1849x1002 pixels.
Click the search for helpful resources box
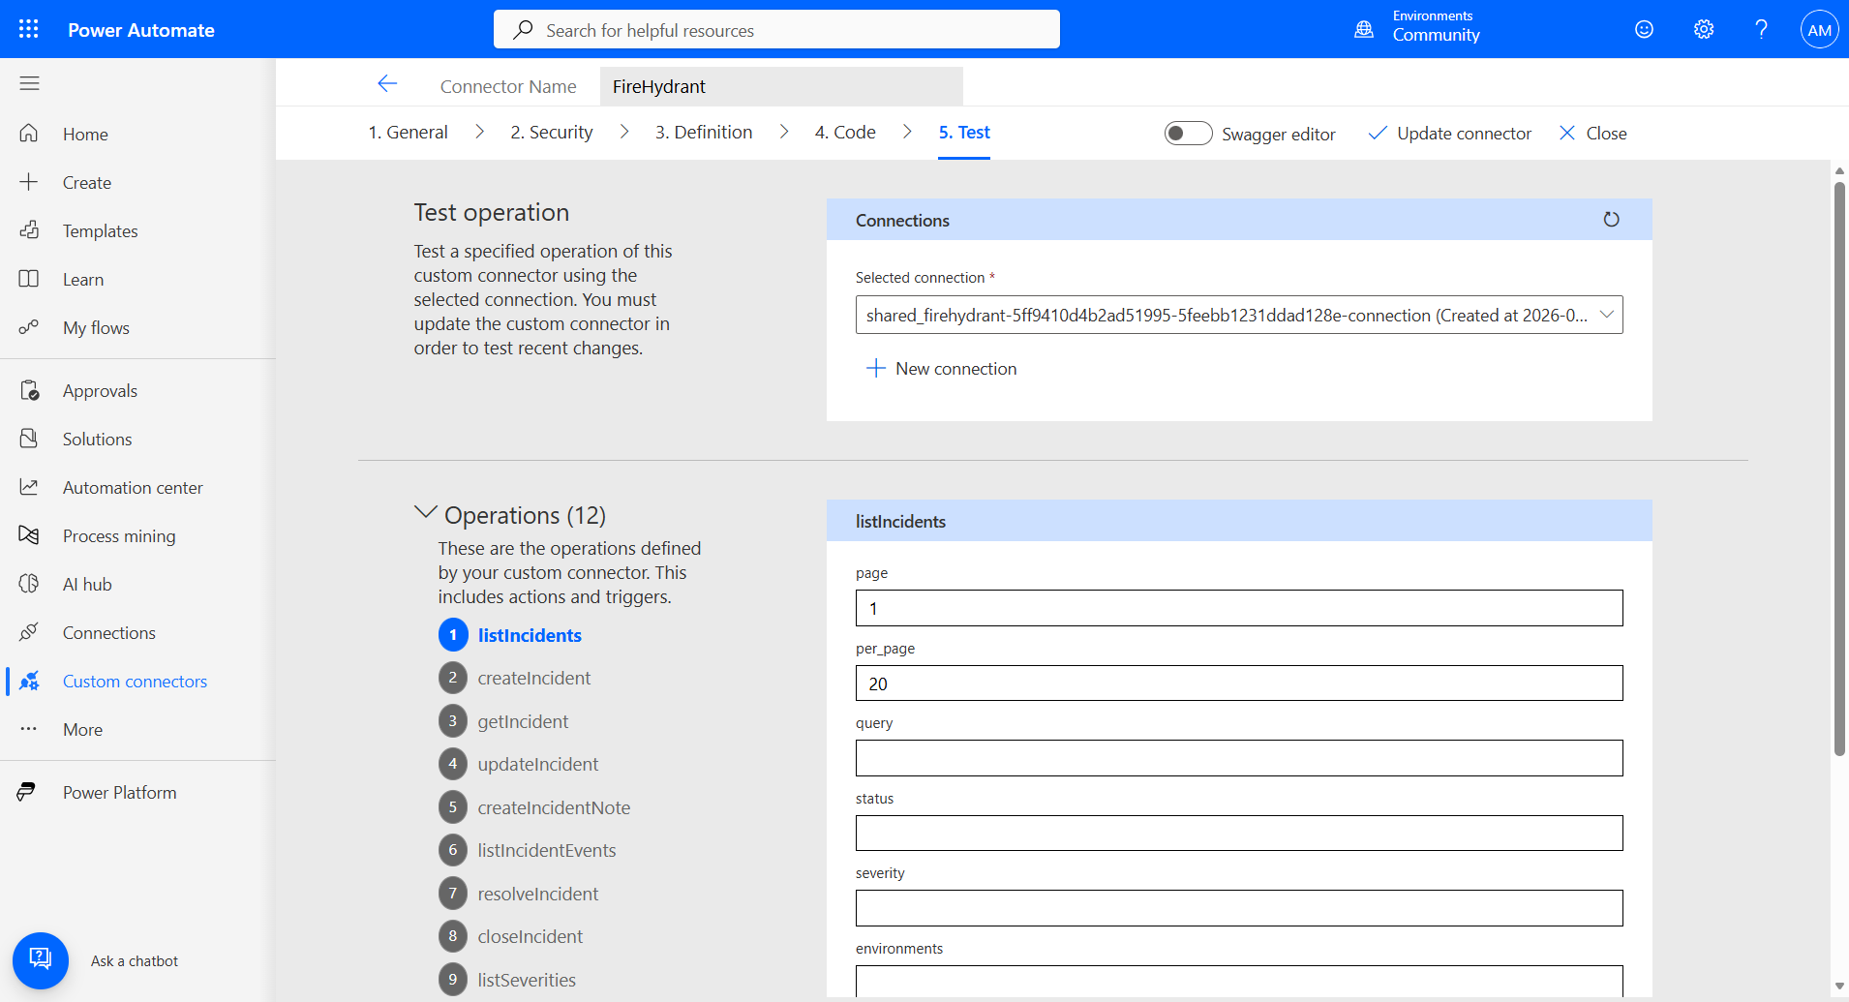pos(776,29)
